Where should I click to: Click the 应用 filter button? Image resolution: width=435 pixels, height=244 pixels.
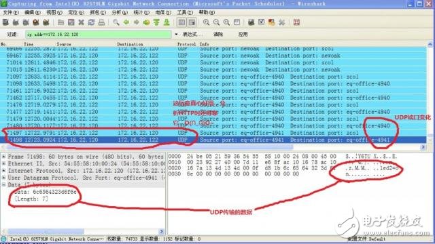[243, 35]
